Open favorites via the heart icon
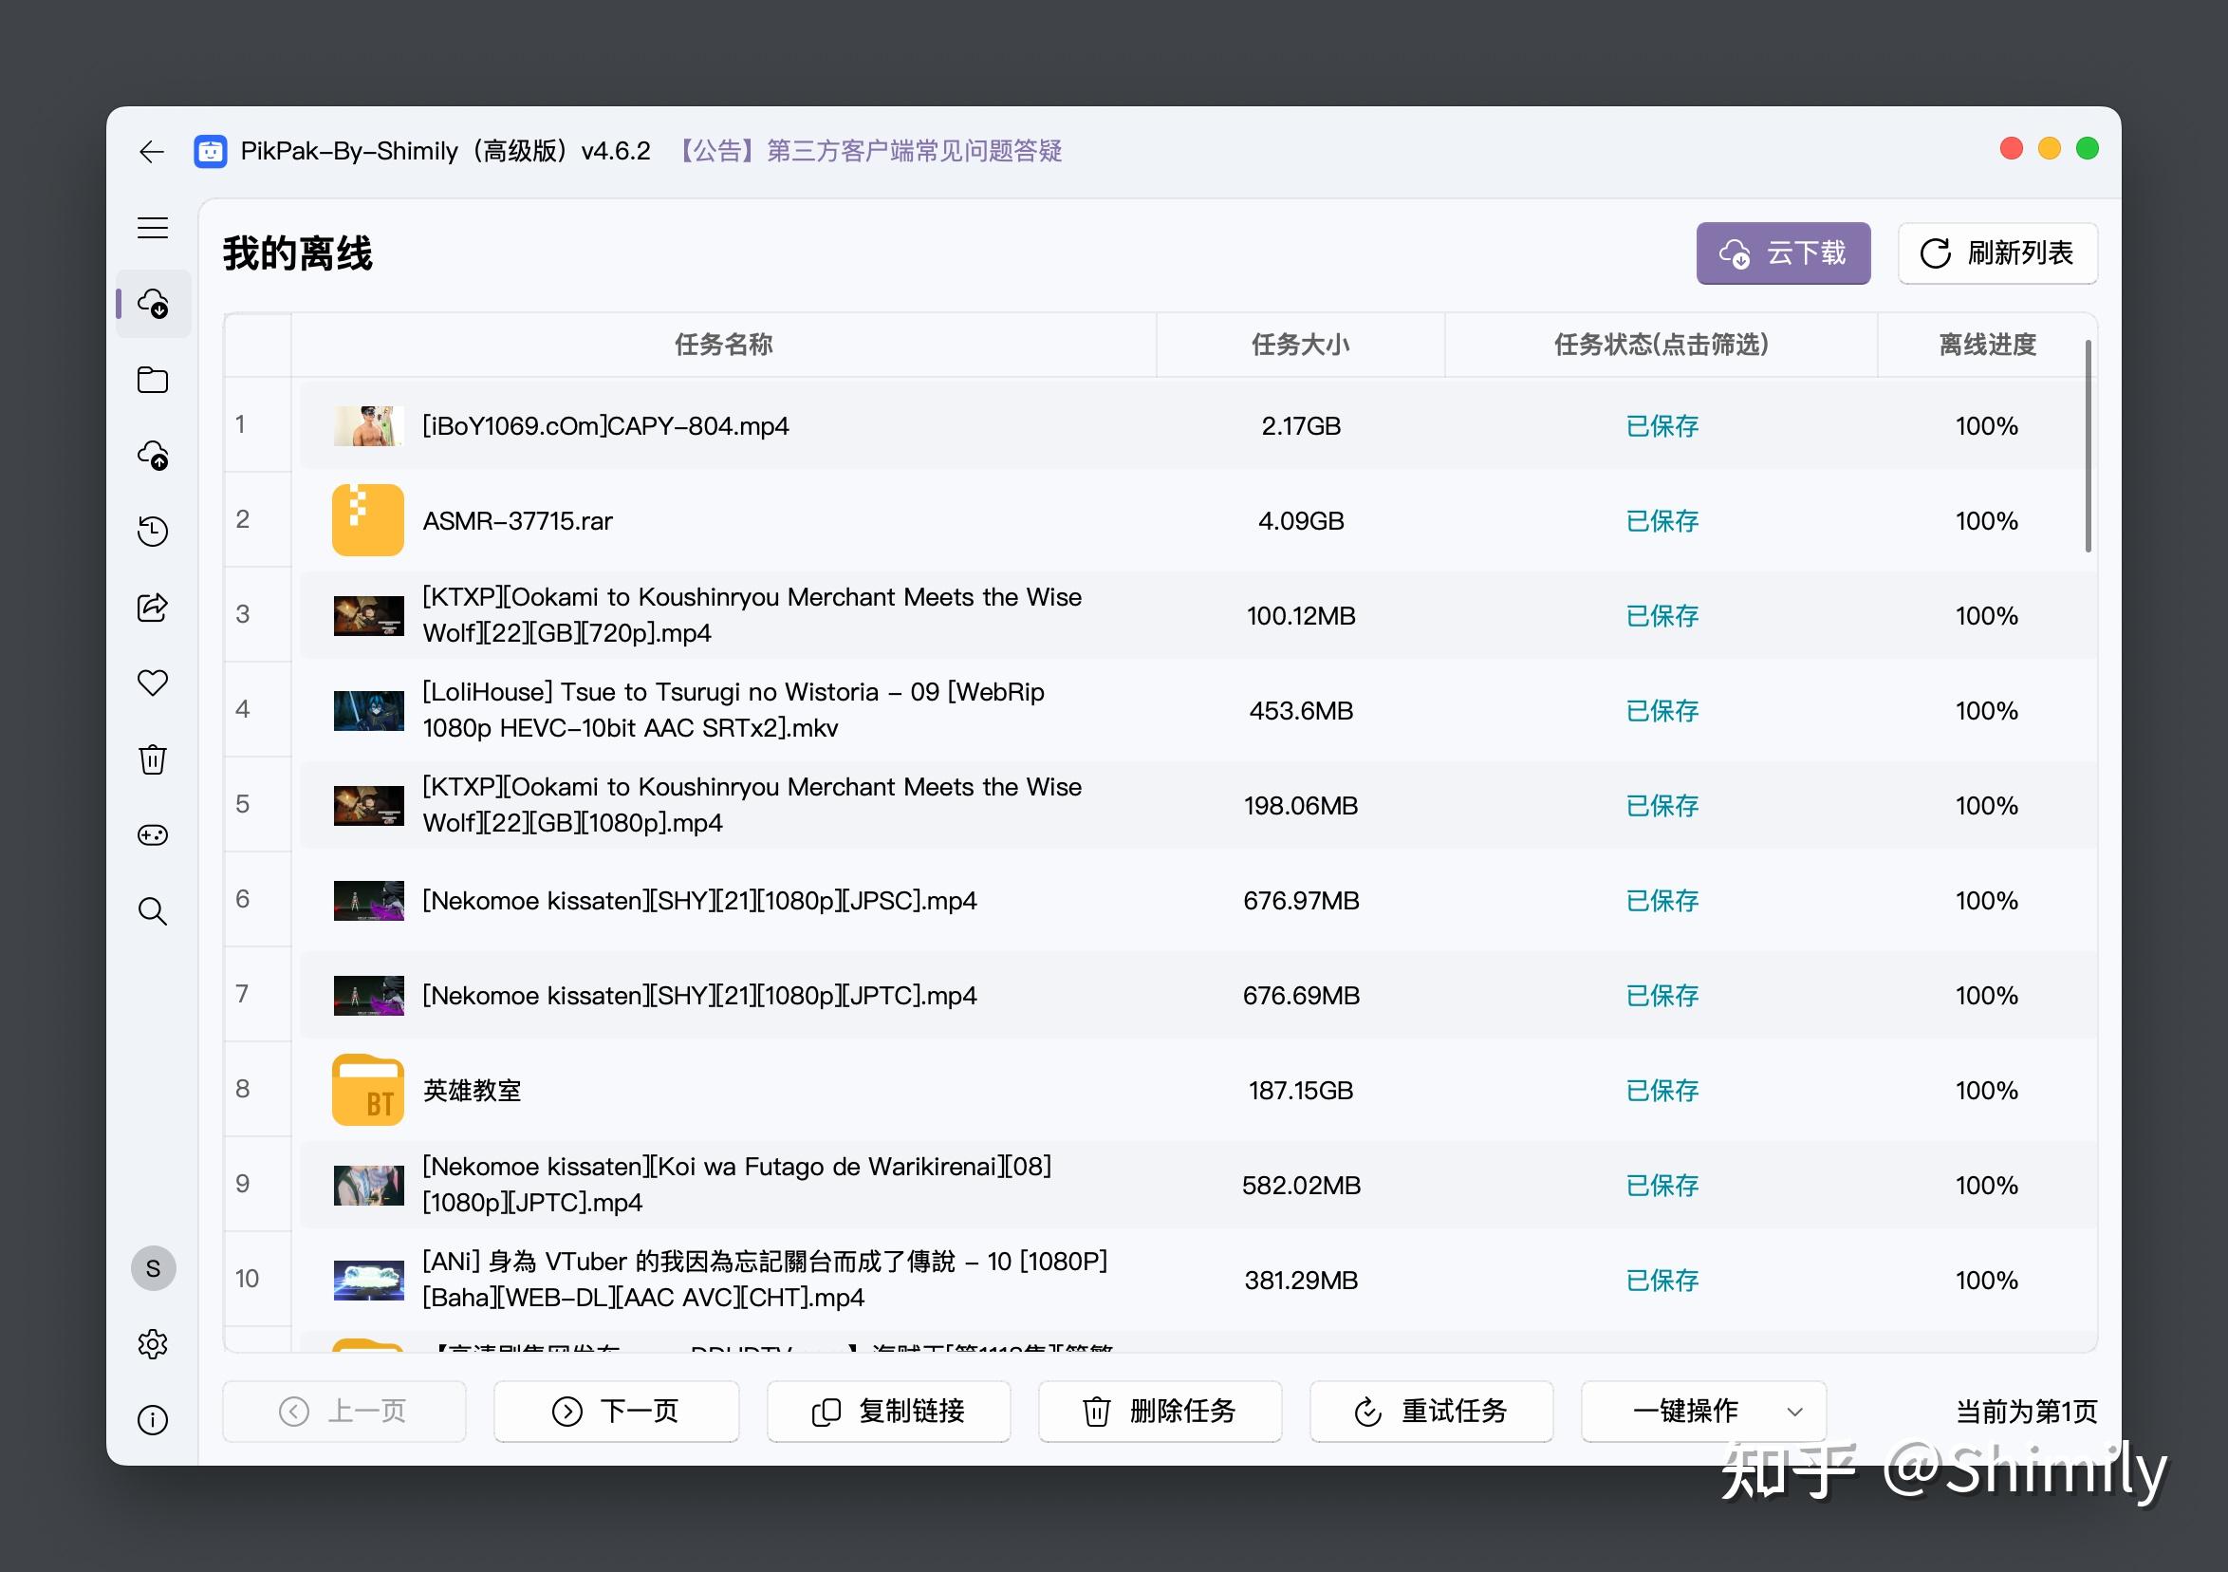Image resolution: width=2228 pixels, height=1572 pixels. pyautogui.click(x=153, y=683)
